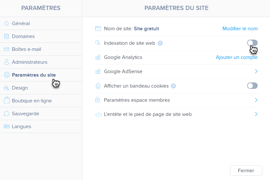Select Paramètres du site in sidebar
The image size is (270, 180).
[34, 75]
